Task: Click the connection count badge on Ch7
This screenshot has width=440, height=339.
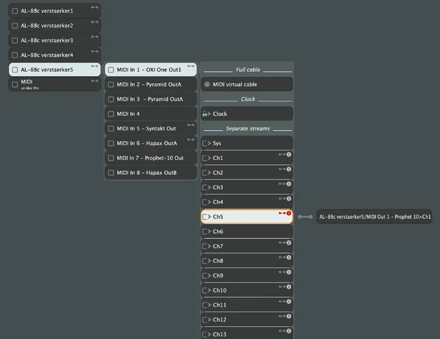Action: (289, 243)
